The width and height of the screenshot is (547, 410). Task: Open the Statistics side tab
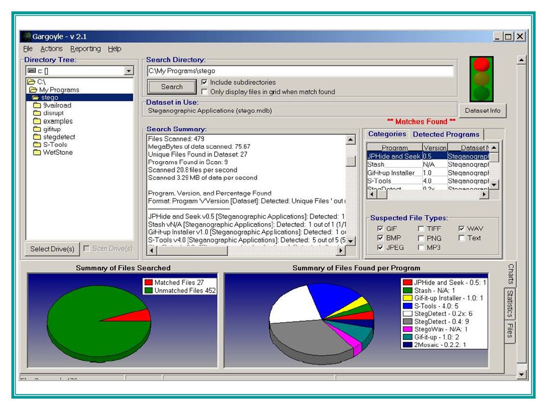click(509, 304)
